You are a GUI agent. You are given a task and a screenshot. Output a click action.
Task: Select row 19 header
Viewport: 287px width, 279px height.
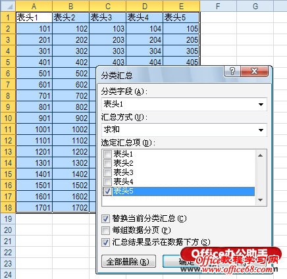(x=8, y=218)
